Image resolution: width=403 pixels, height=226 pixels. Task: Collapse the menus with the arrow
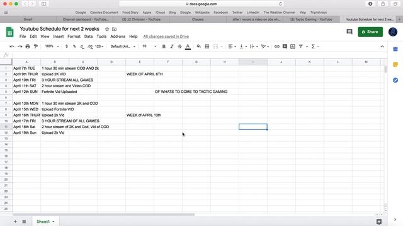pos(382,46)
